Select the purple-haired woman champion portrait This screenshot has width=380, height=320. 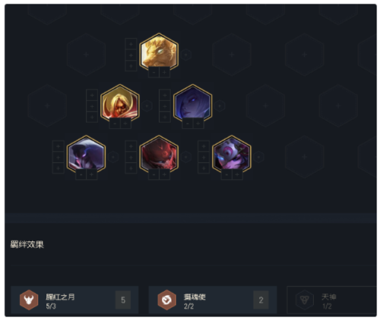tap(192, 103)
